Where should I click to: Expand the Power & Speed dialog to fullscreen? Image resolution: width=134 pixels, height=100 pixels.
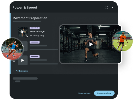click(x=107, y=8)
